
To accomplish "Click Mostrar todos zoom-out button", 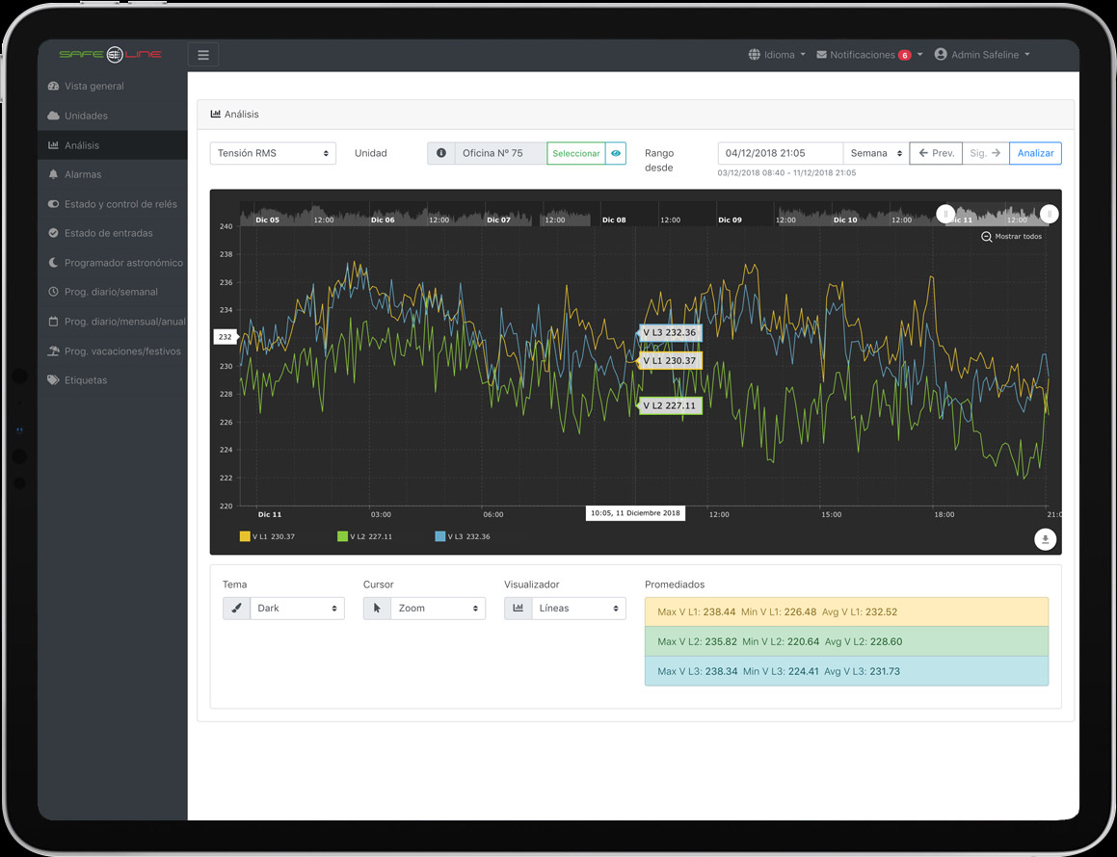I will (x=1012, y=236).
